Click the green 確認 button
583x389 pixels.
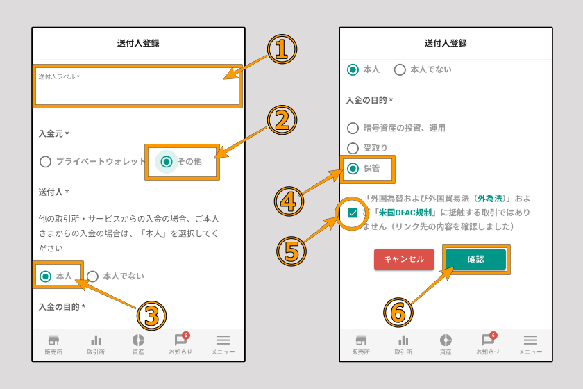tap(476, 259)
